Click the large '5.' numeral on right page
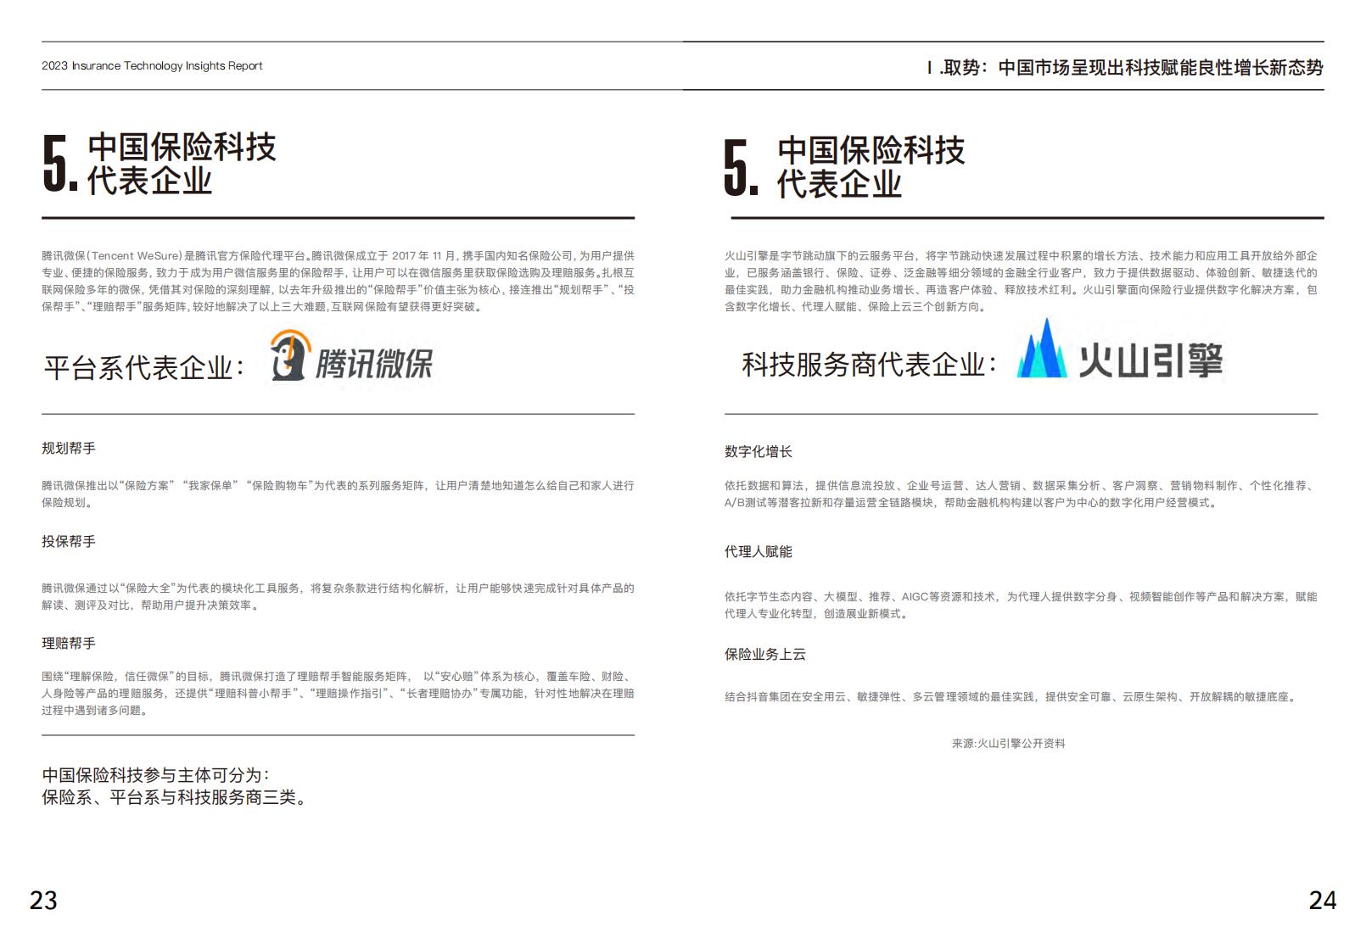Screen dimensions: 1366x932 click(x=742, y=168)
